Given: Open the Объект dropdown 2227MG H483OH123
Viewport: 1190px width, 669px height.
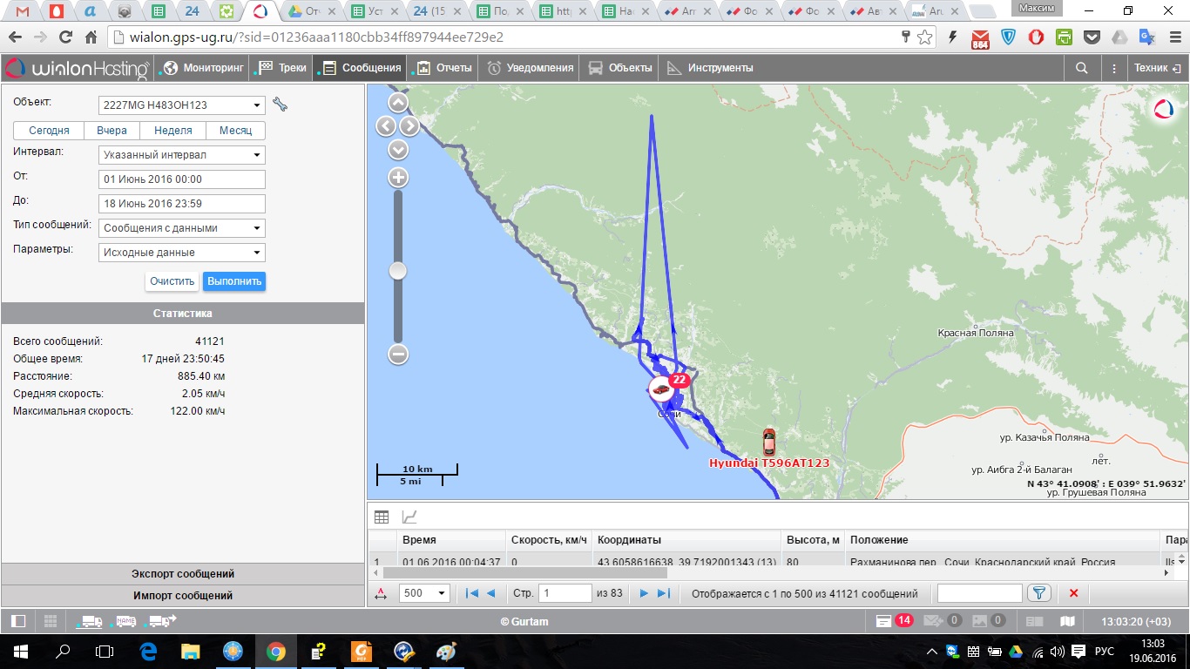Looking at the screenshot, I should coord(182,105).
